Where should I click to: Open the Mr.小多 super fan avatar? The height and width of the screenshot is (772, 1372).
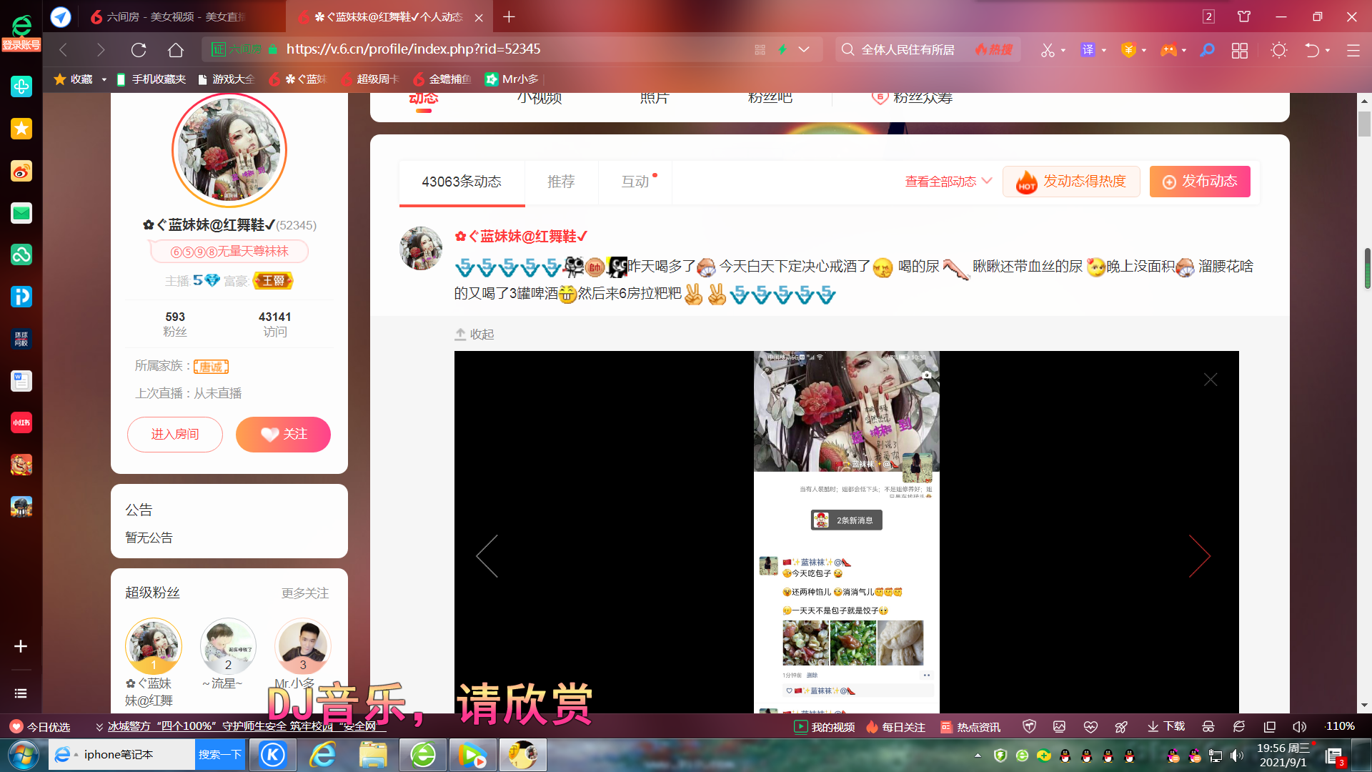click(x=303, y=646)
